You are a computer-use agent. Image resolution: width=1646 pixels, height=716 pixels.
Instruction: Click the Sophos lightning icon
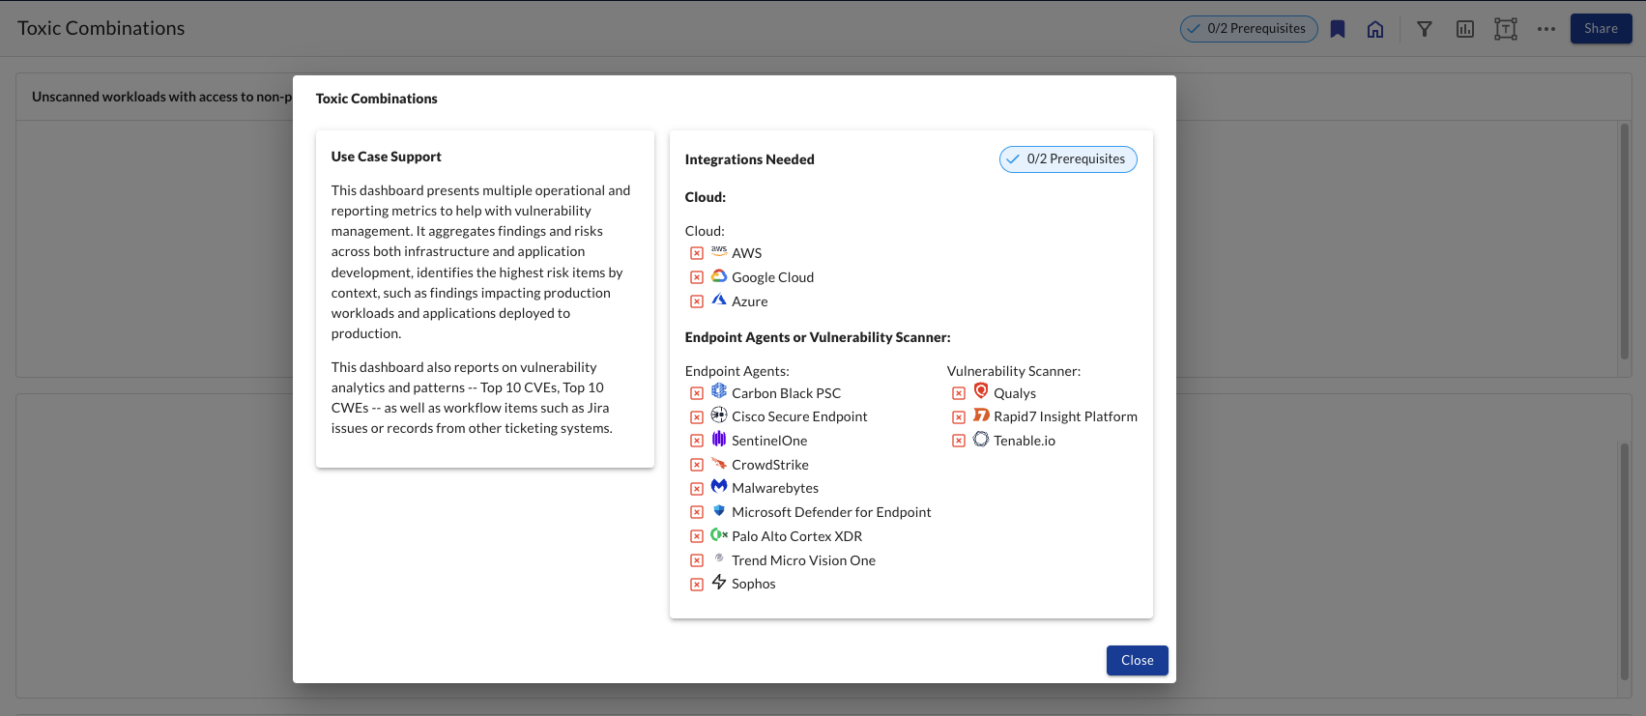tap(719, 582)
